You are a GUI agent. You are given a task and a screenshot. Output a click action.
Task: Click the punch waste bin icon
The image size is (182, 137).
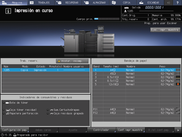coord(8,114)
